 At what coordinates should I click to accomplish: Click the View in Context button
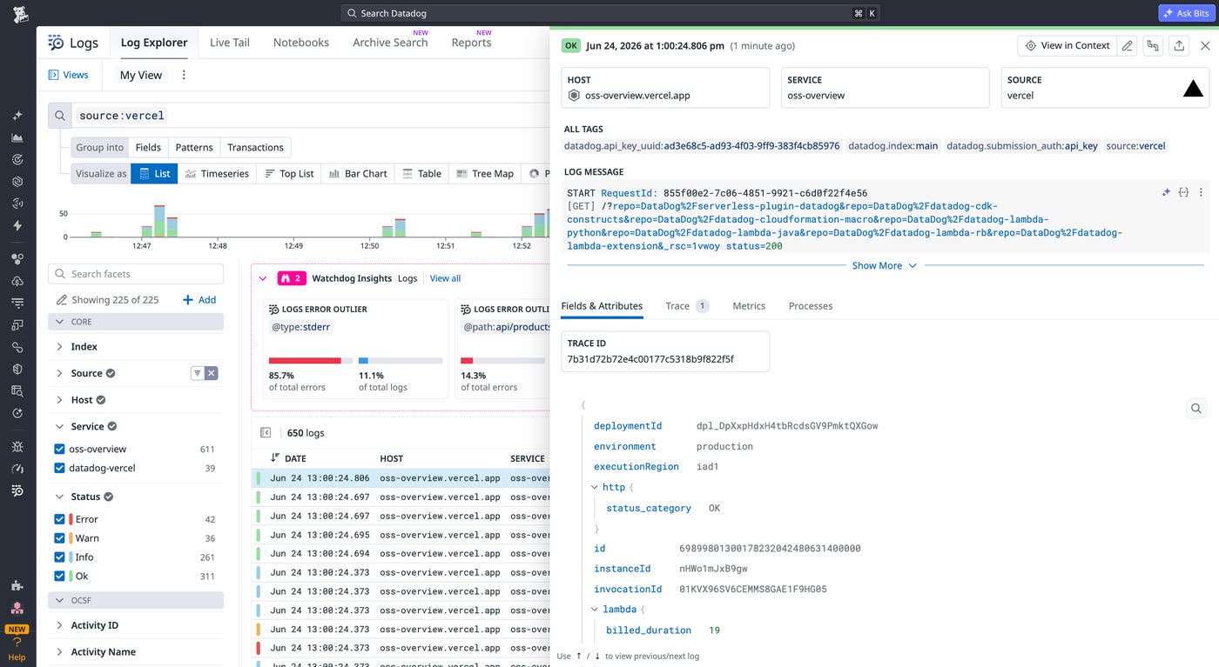[x=1067, y=46]
